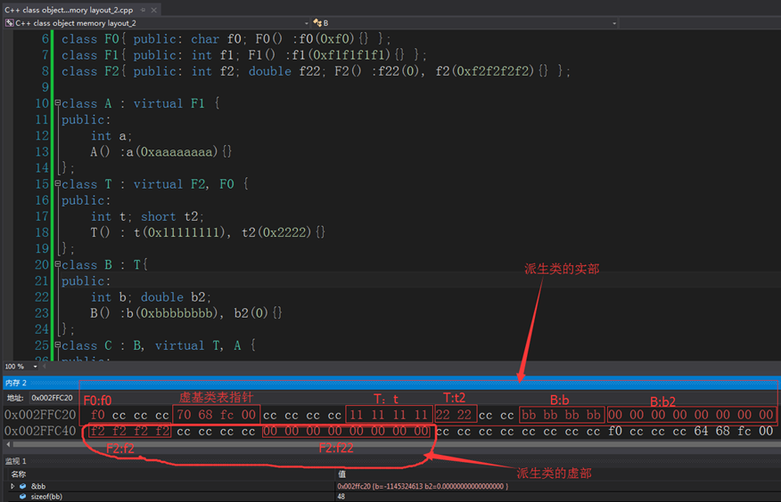Close the layout_2.cpp editor tab
This screenshot has height=502, width=781.
tap(154, 10)
